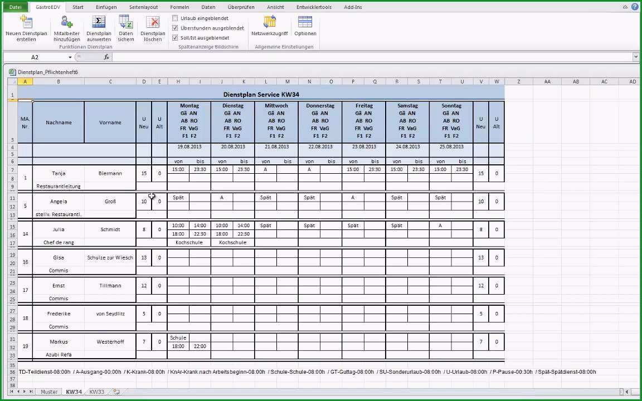642x401 pixels.
Task: Open the Seitenlayout ribbon tab
Action: tap(143, 7)
